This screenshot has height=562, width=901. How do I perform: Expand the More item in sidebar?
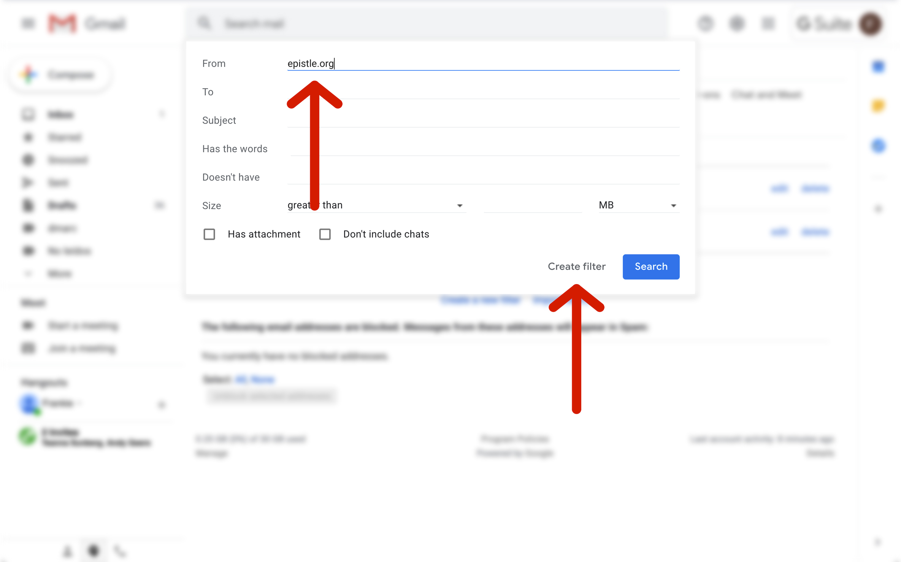click(59, 273)
